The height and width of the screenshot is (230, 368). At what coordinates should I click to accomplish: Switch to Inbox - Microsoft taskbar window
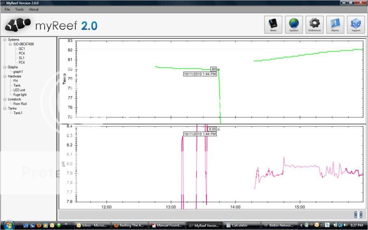coord(92,225)
